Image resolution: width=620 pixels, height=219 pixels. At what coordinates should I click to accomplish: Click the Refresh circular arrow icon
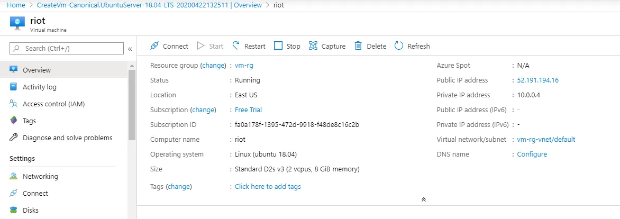coord(398,46)
